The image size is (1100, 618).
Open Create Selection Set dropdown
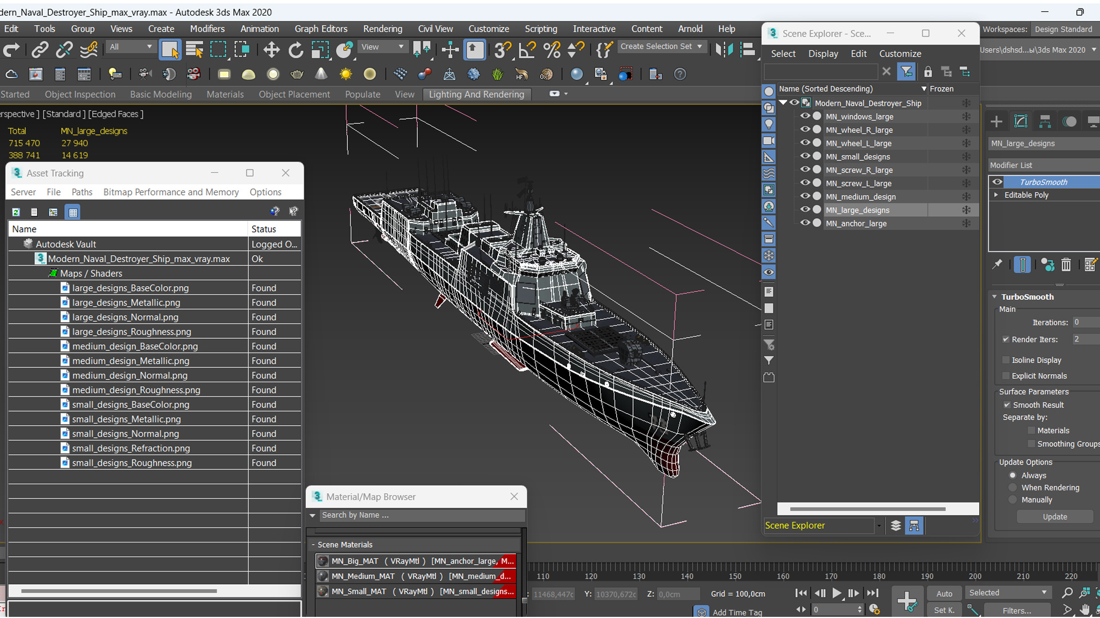pyautogui.click(x=662, y=46)
